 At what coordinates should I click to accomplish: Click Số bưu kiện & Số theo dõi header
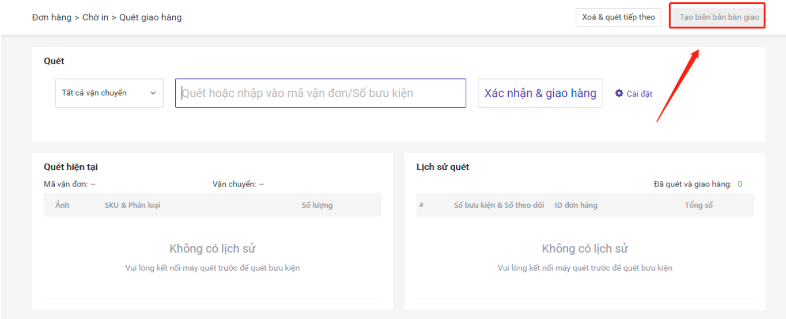(x=498, y=205)
